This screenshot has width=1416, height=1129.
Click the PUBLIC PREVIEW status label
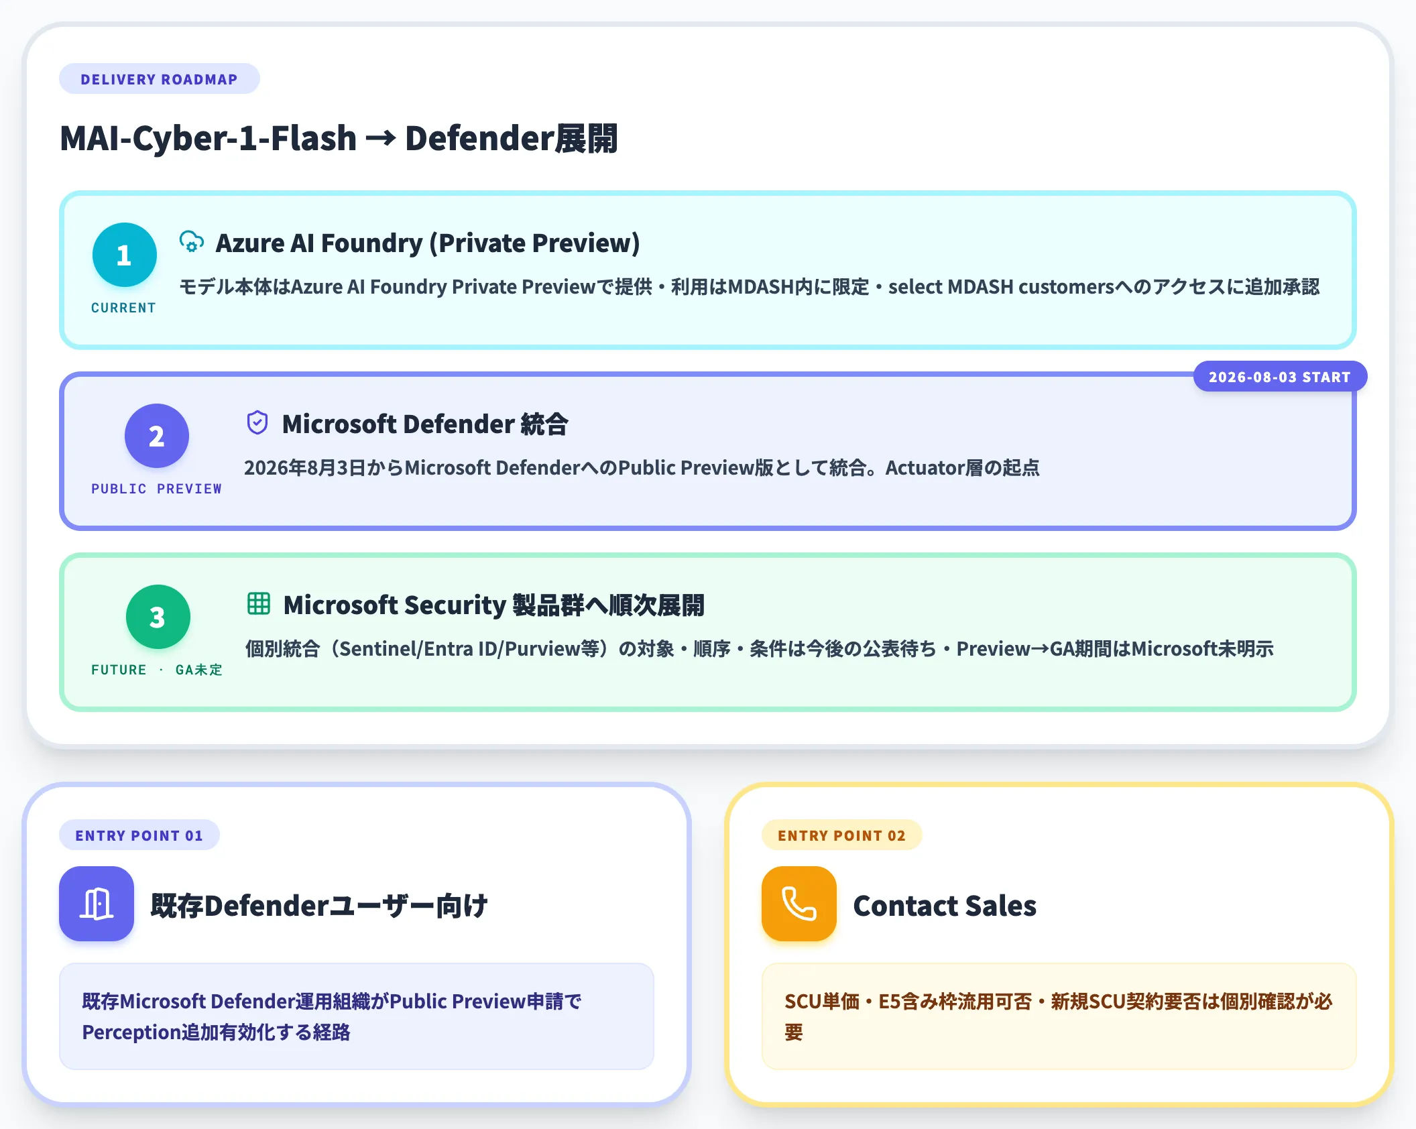point(157,489)
